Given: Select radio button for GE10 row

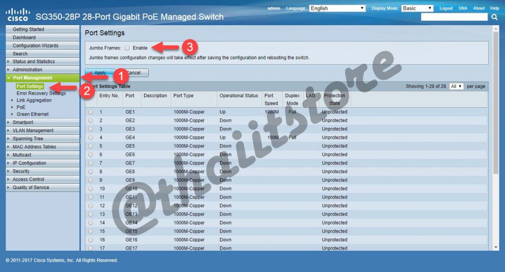Looking at the screenshot, I should pyautogui.click(x=91, y=189).
